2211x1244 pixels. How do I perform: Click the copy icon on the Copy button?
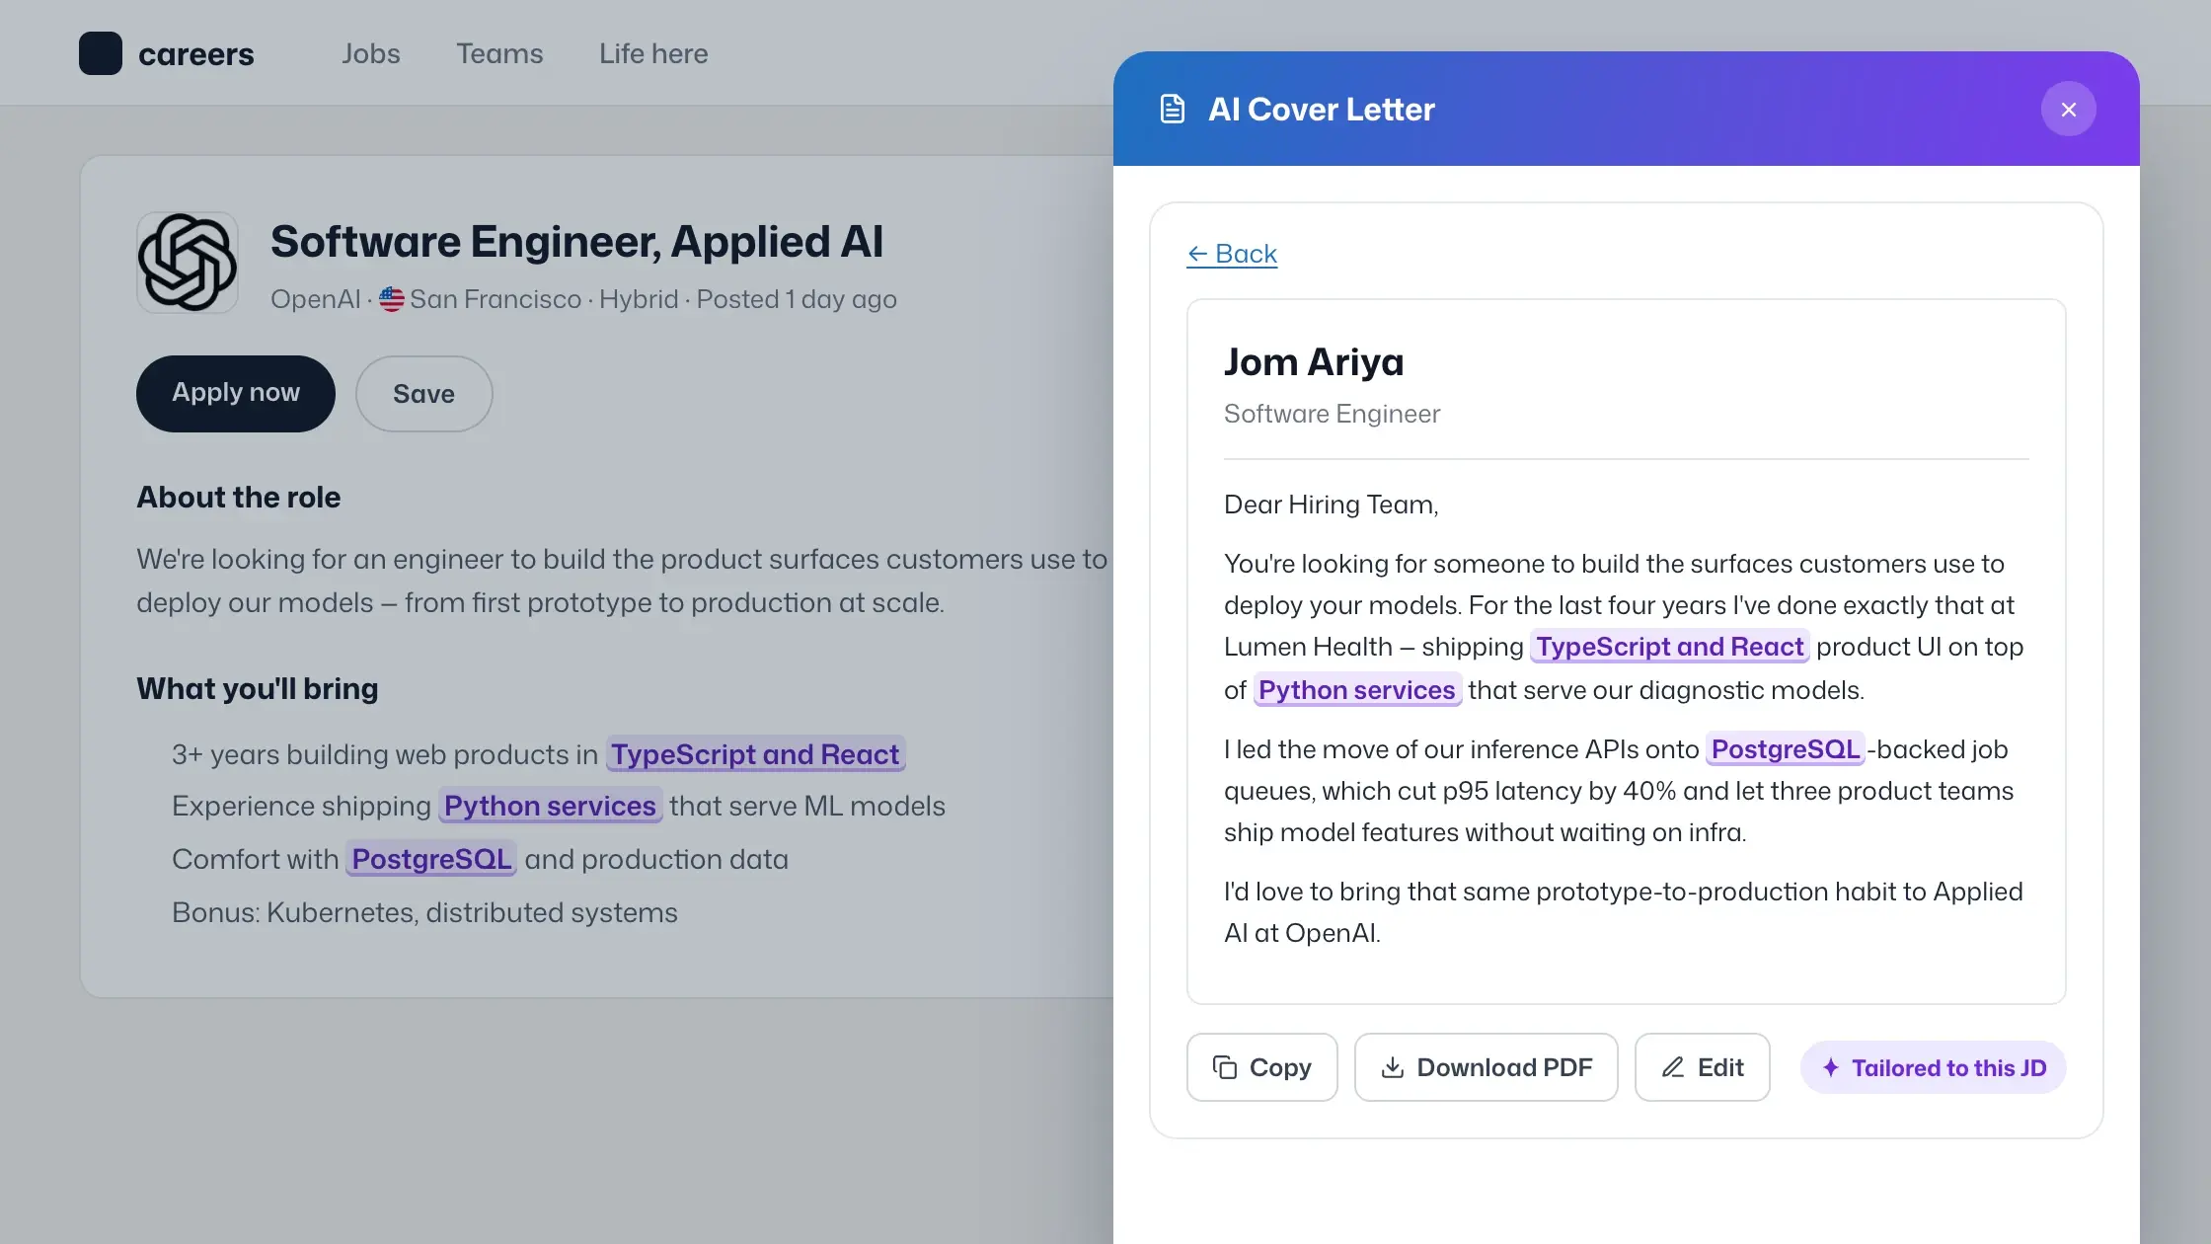click(x=1225, y=1067)
